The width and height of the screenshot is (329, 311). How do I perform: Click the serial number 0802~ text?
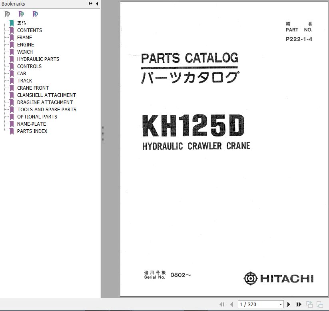(181, 275)
